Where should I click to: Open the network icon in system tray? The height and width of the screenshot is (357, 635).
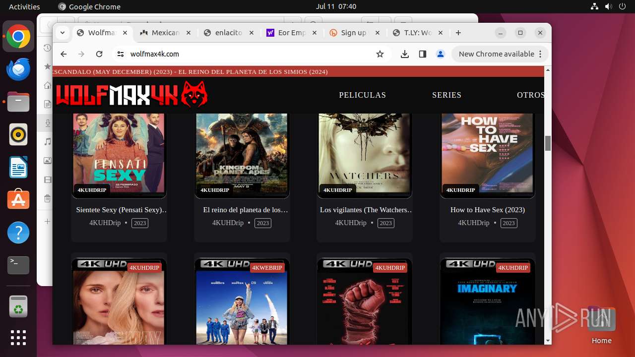pyautogui.click(x=594, y=6)
